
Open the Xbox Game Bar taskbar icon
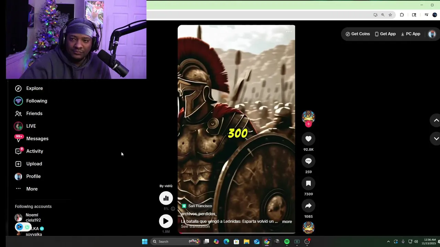(x=297, y=242)
